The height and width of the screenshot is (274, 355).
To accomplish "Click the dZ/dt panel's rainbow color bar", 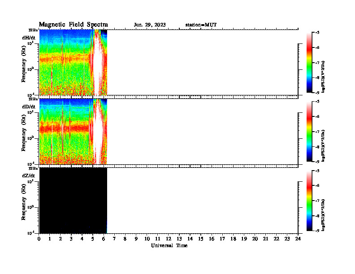I will (309, 201).
